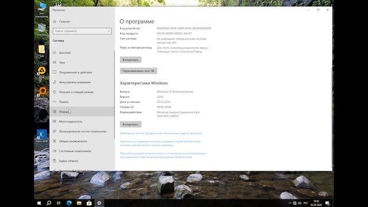The height and width of the screenshot is (207, 368).
Task: Open Microsoft Store from taskbar
Action: point(89,203)
